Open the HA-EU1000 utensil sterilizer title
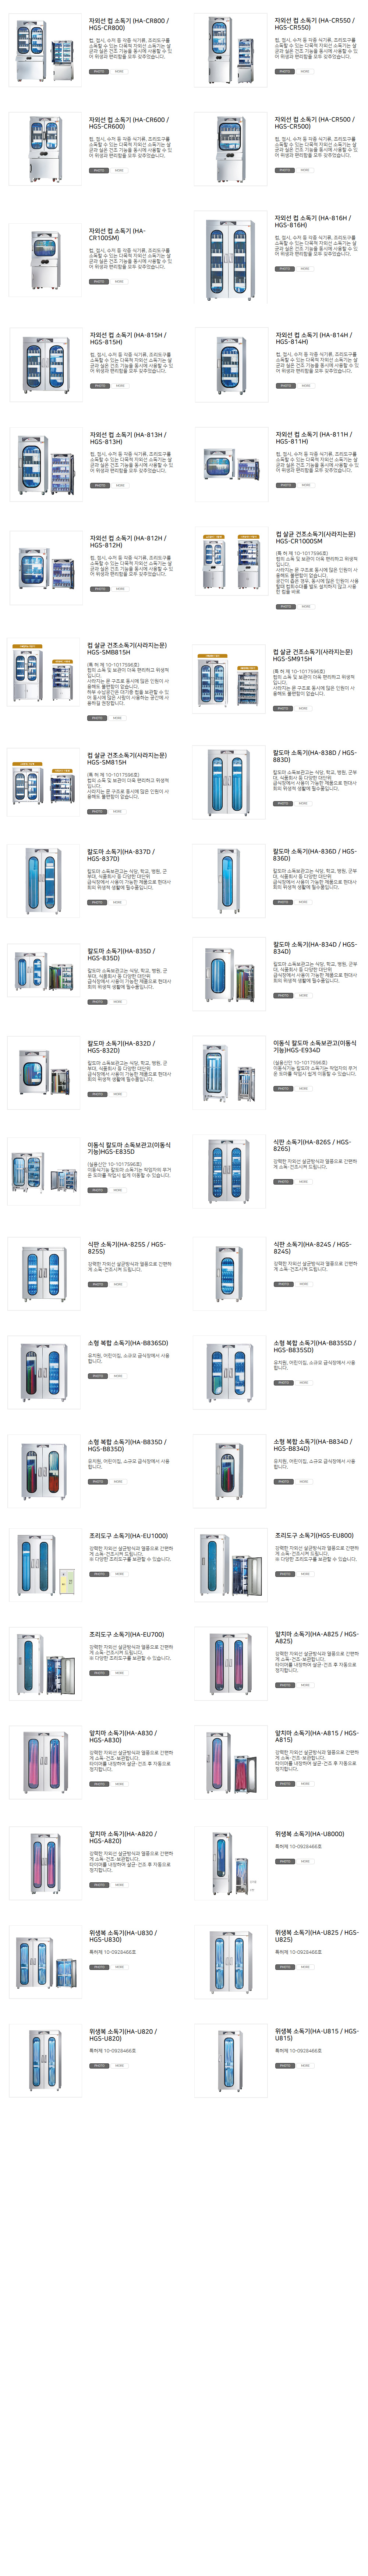368x2576 pixels. pos(128,1535)
